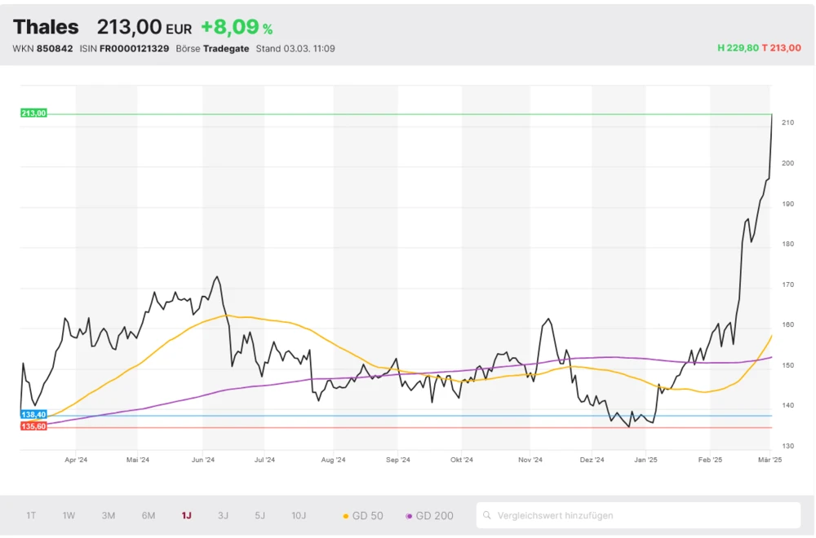816x538 pixels.
Task: Select the active 1J range tab
Action: click(186, 515)
